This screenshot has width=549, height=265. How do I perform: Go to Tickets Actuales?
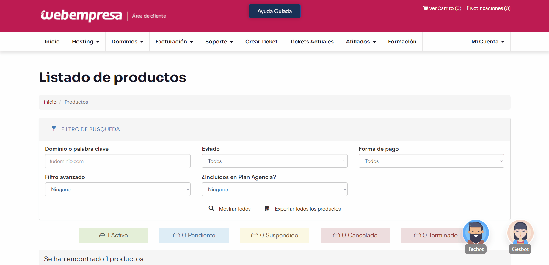[x=312, y=42]
